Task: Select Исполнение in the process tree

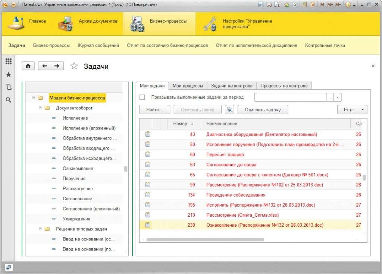Action: coord(75,118)
